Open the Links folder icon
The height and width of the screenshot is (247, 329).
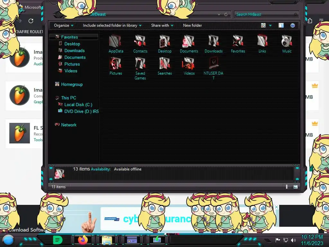coord(262,41)
